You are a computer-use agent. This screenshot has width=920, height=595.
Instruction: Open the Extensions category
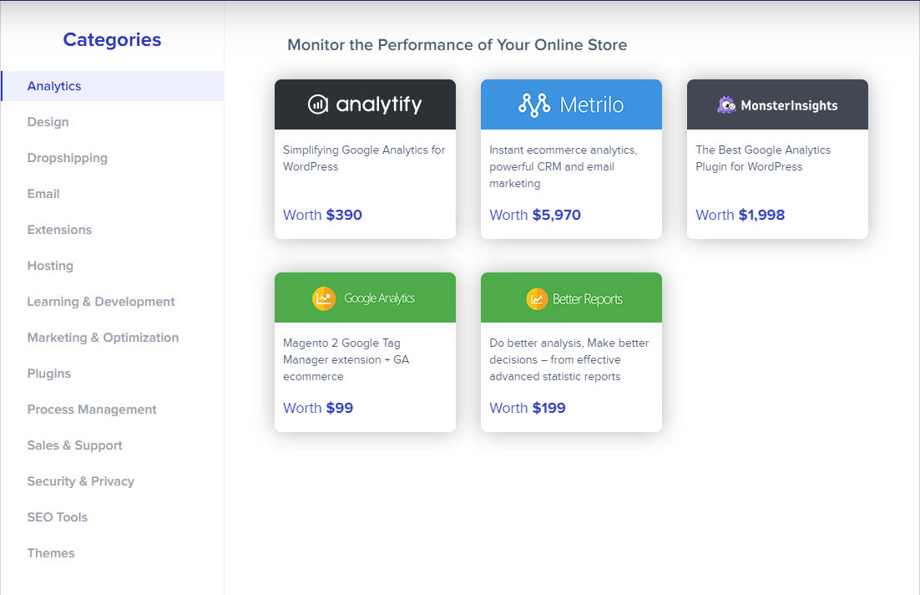59,230
